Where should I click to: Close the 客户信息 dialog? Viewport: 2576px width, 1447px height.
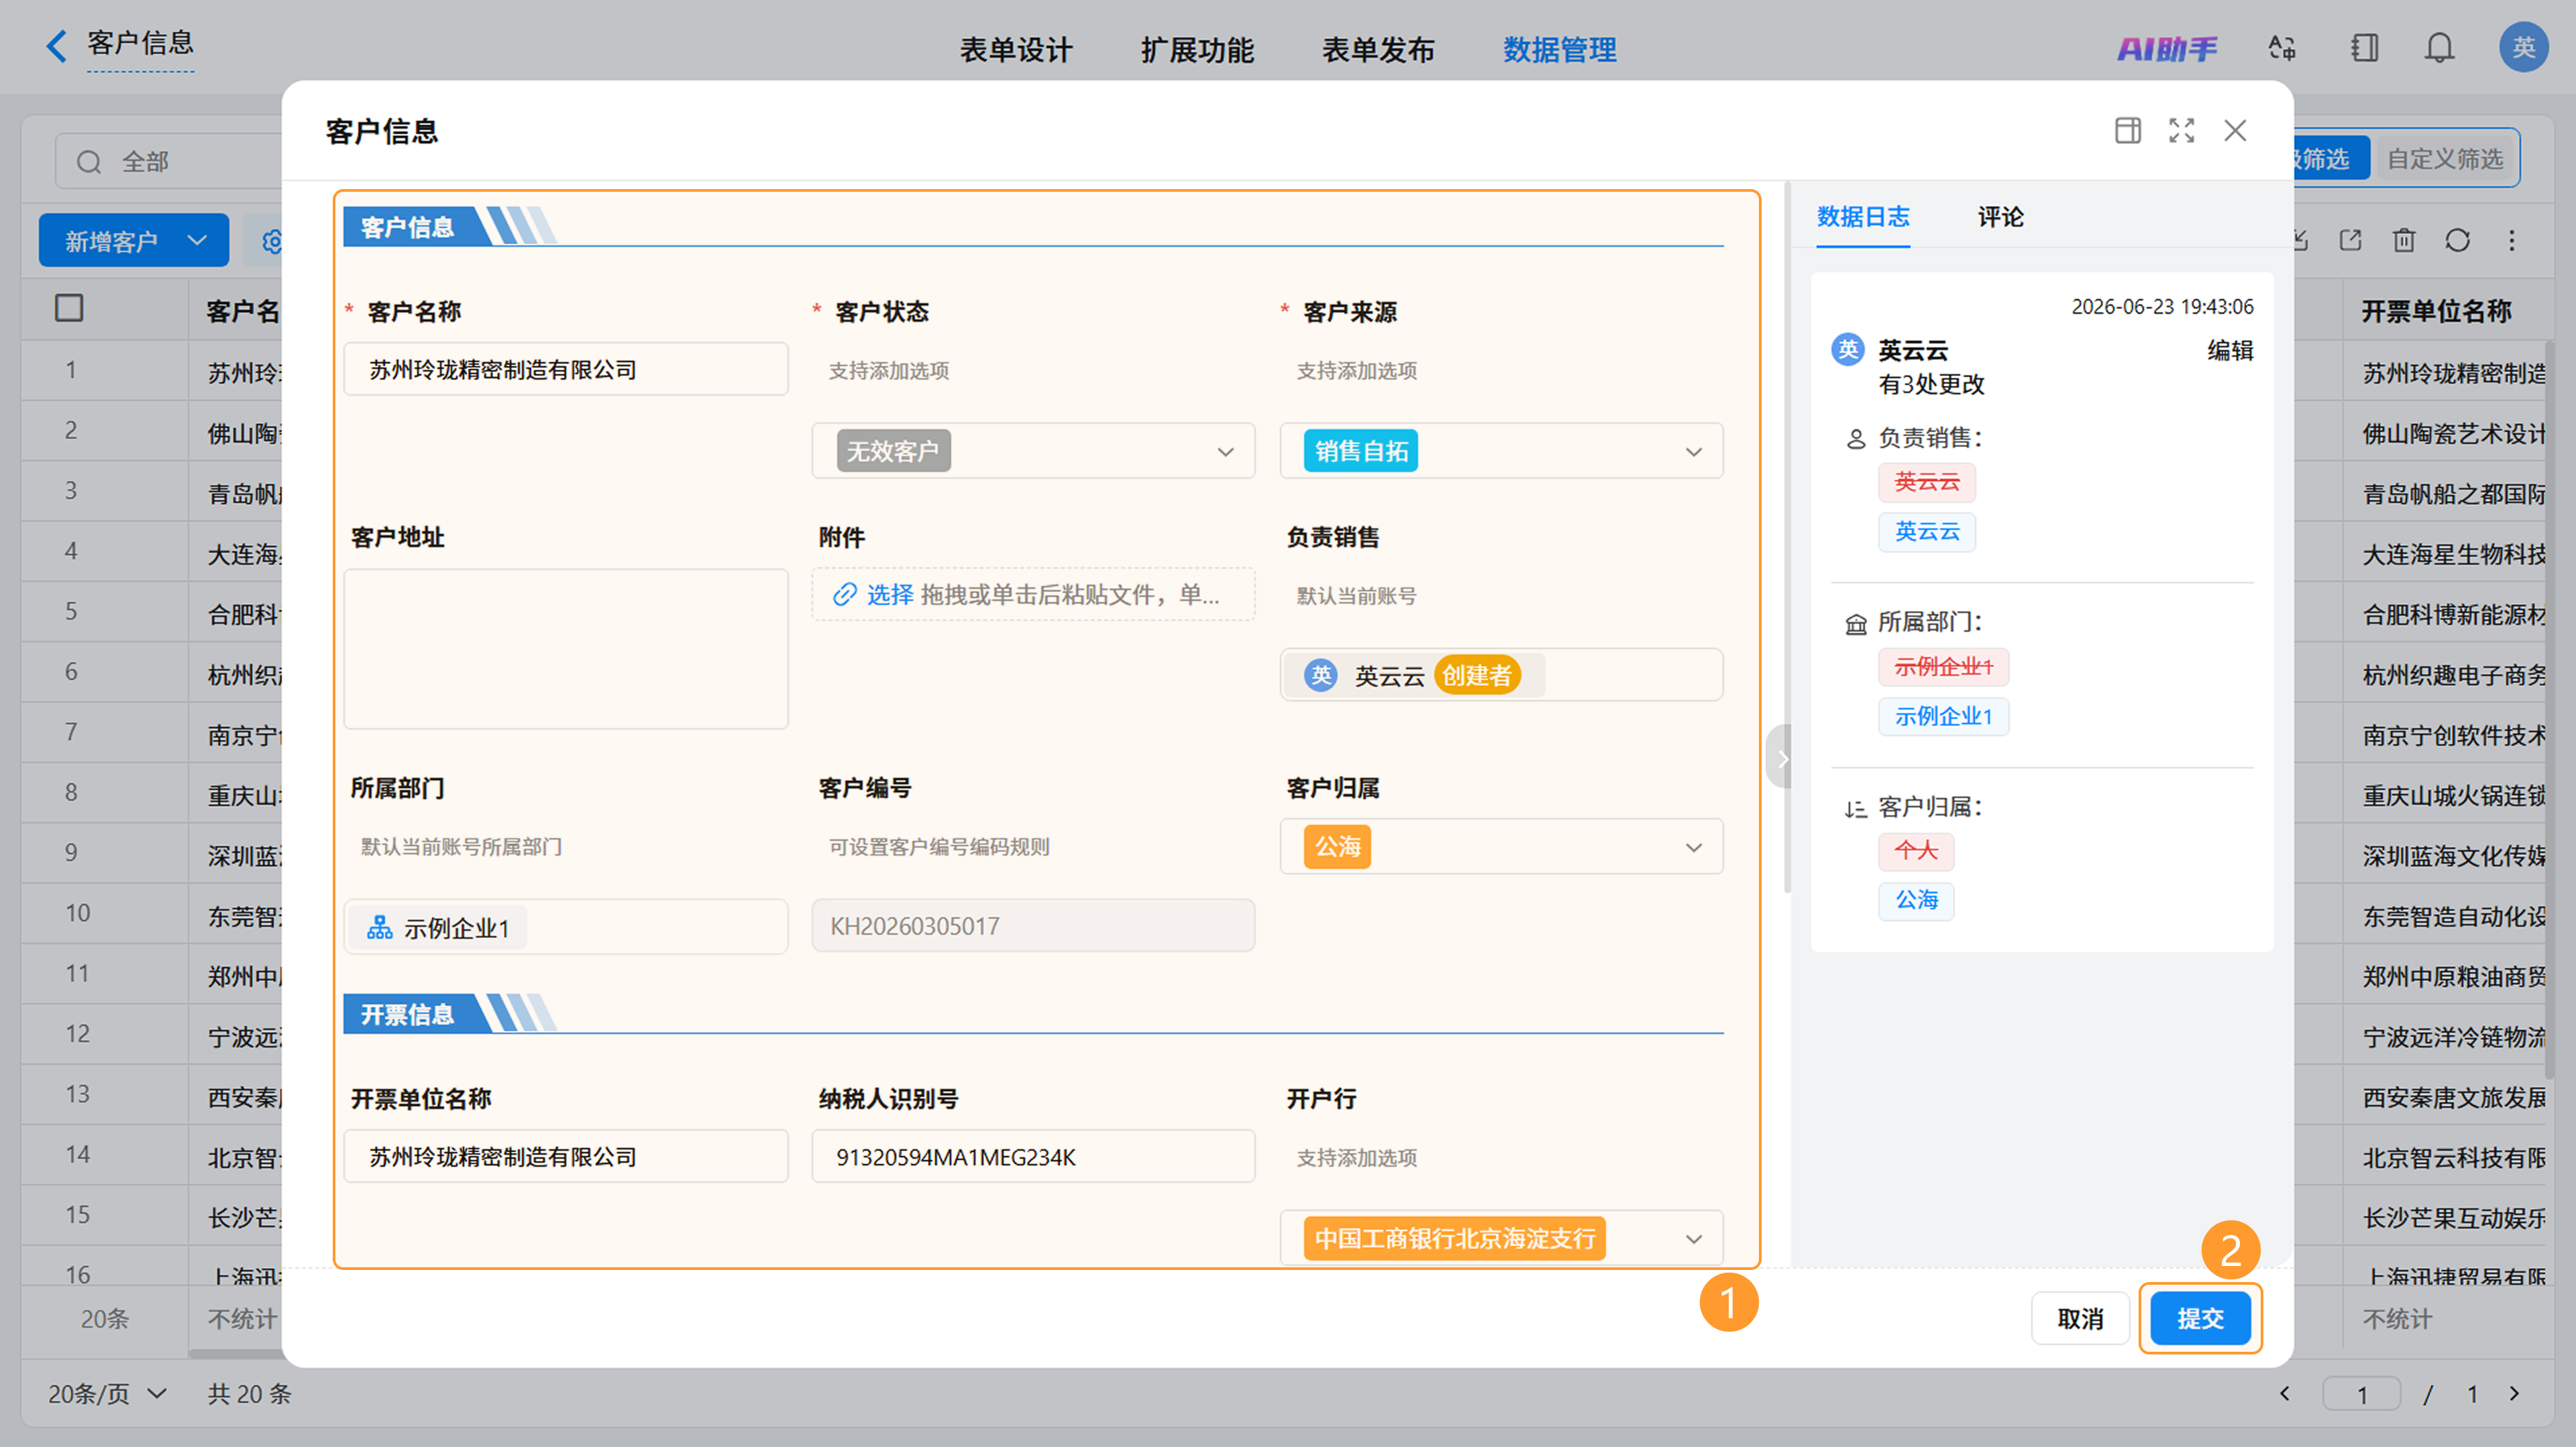point(2235,131)
